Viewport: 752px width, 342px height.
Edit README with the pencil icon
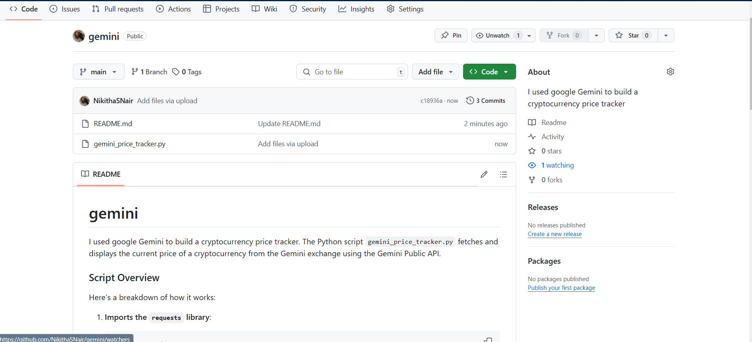(x=484, y=174)
